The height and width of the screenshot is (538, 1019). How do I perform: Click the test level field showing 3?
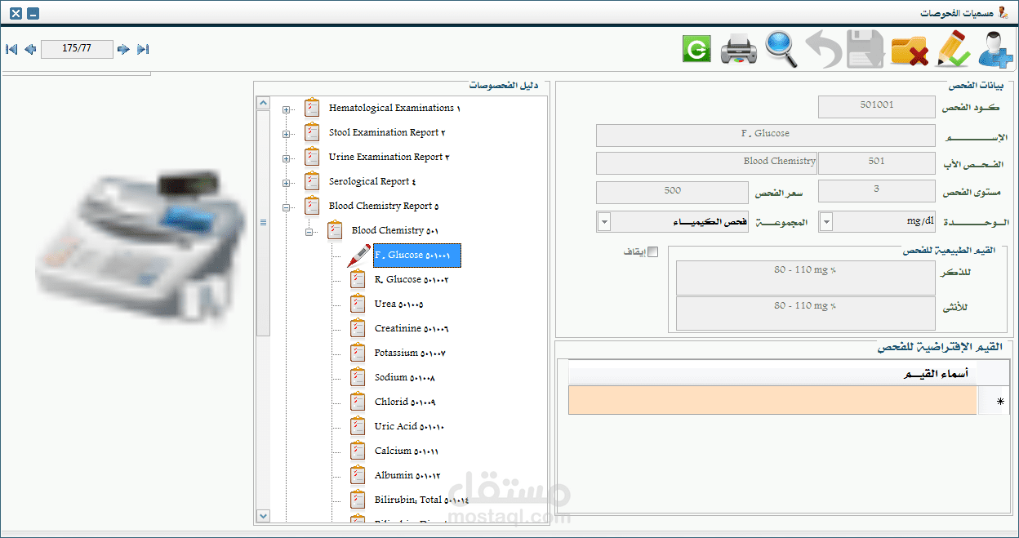coord(876,191)
